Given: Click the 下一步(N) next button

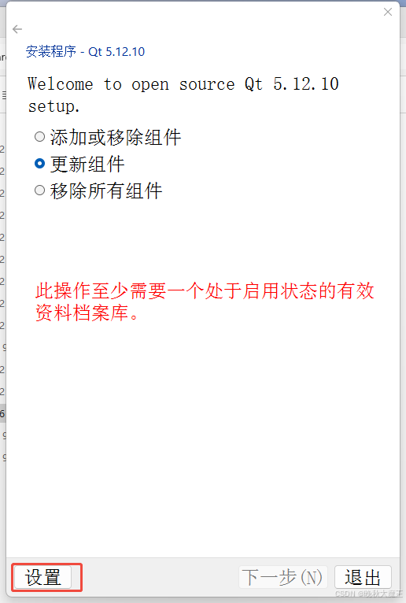Looking at the screenshot, I should pyautogui.click(x=283, y=577).
